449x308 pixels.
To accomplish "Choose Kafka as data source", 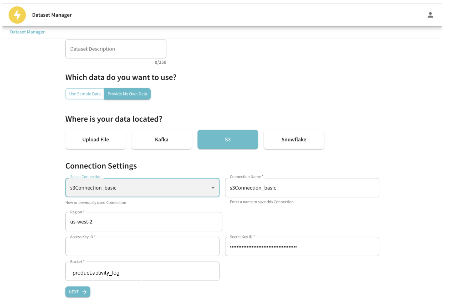I will point(161,140).
